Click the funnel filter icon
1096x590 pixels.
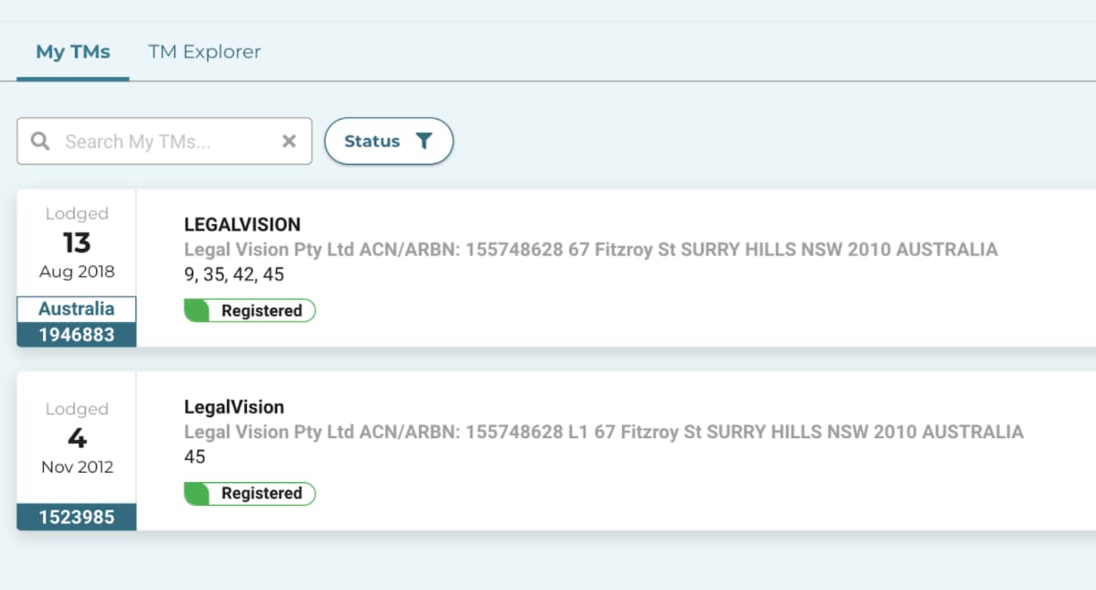click(x=424, y=142)
